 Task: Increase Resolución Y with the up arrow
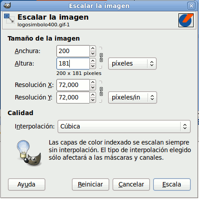click(x=93, y=95)
